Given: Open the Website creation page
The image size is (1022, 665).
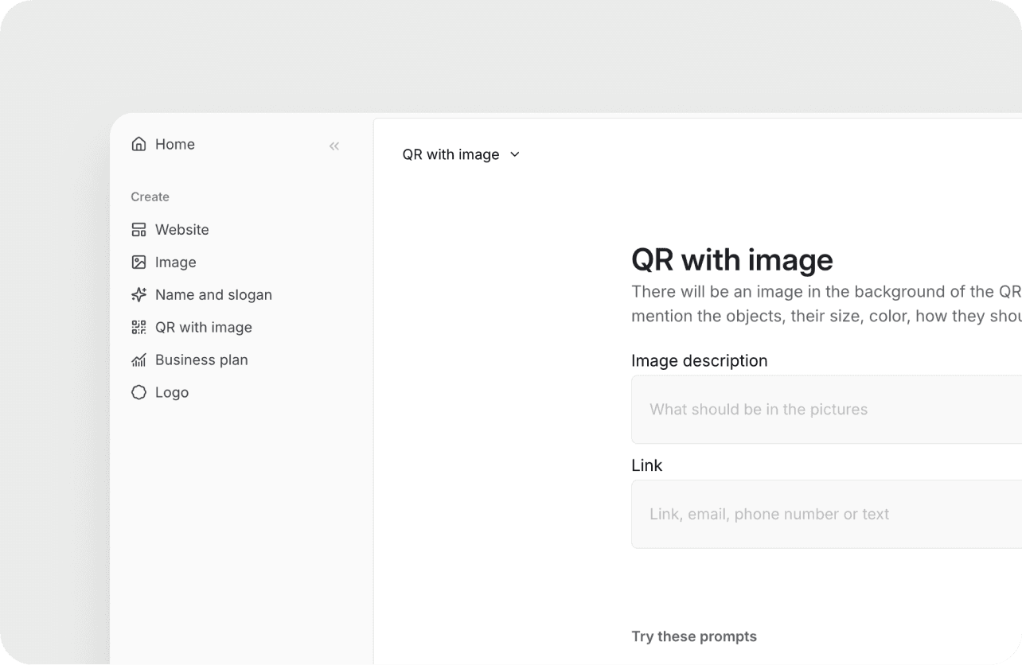Looking at the screenshot, I should pyautogui.click(x=182, y=230).
